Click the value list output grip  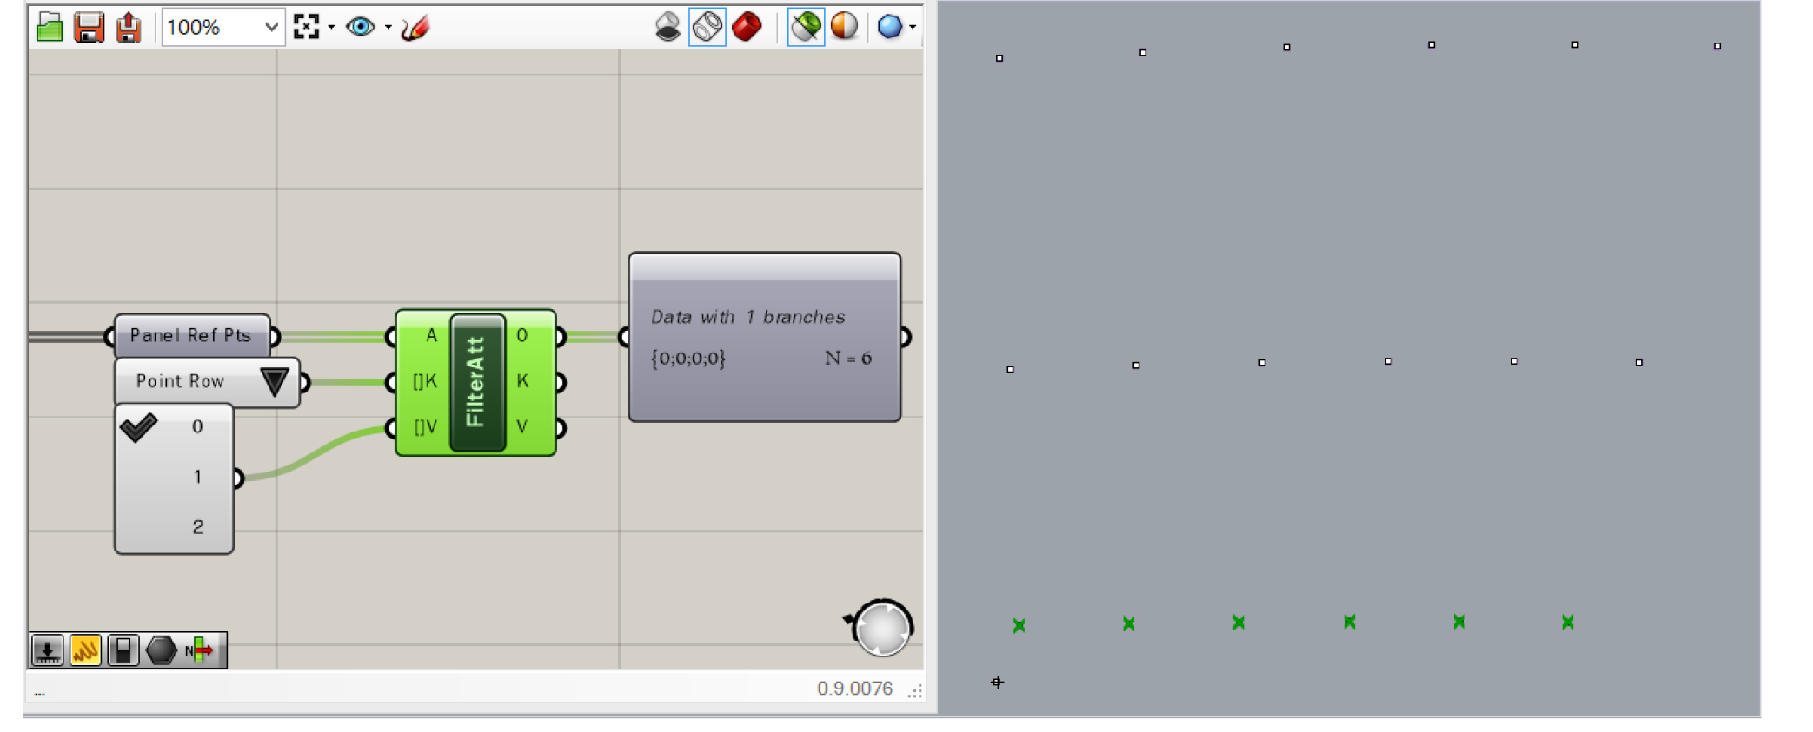tap(239, 477)
